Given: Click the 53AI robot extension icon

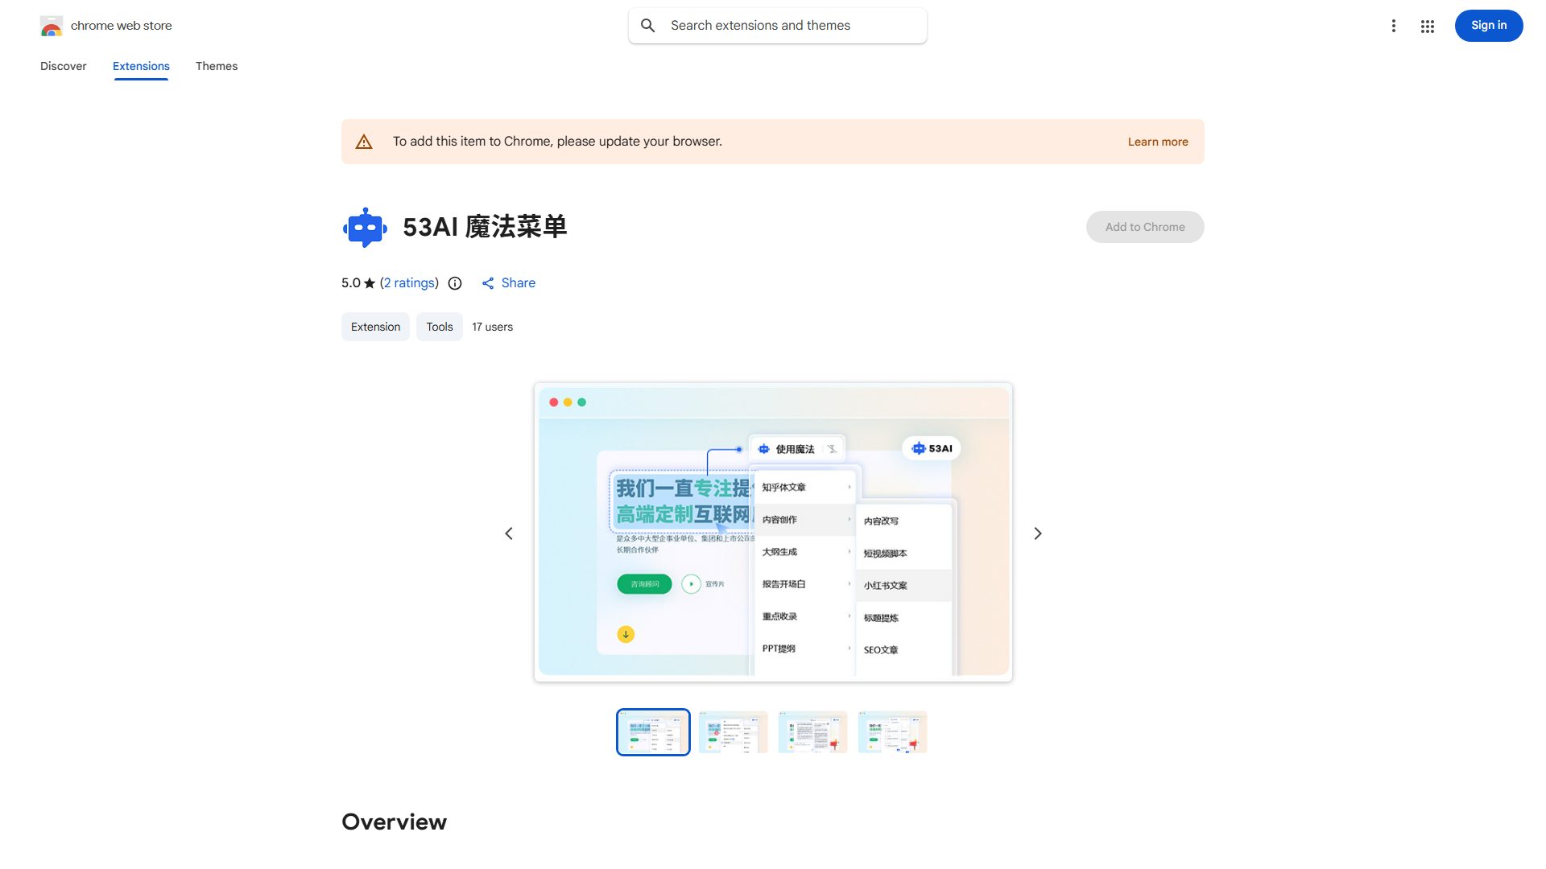Looking at the screenshot, I should coord(365,228).
